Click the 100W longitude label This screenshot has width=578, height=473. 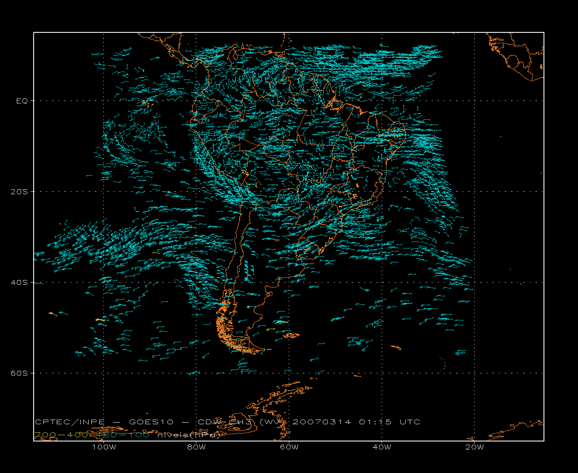point(104,447)
